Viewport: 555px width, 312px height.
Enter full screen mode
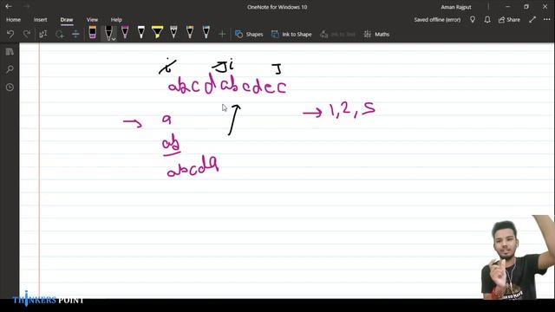coord(532,20)
